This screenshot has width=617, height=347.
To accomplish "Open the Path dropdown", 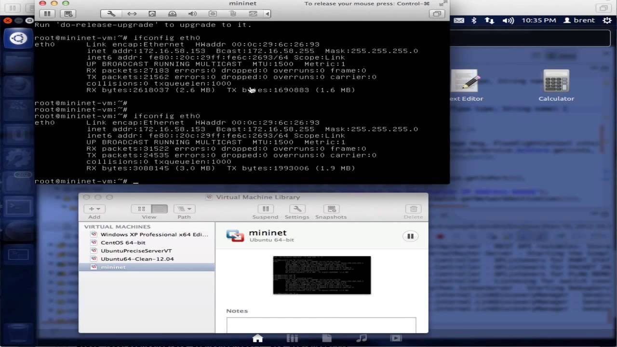I will [x=184, y=209].
